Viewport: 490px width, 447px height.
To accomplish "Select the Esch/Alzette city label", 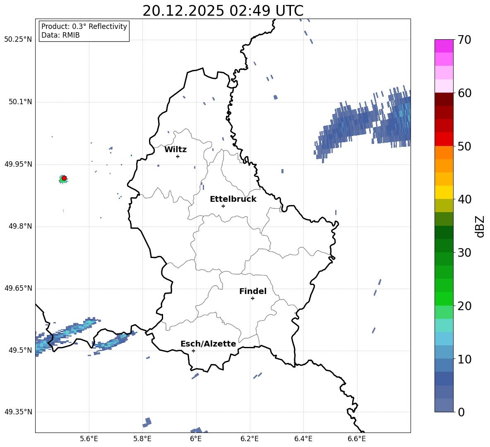I will click(208, 344).
